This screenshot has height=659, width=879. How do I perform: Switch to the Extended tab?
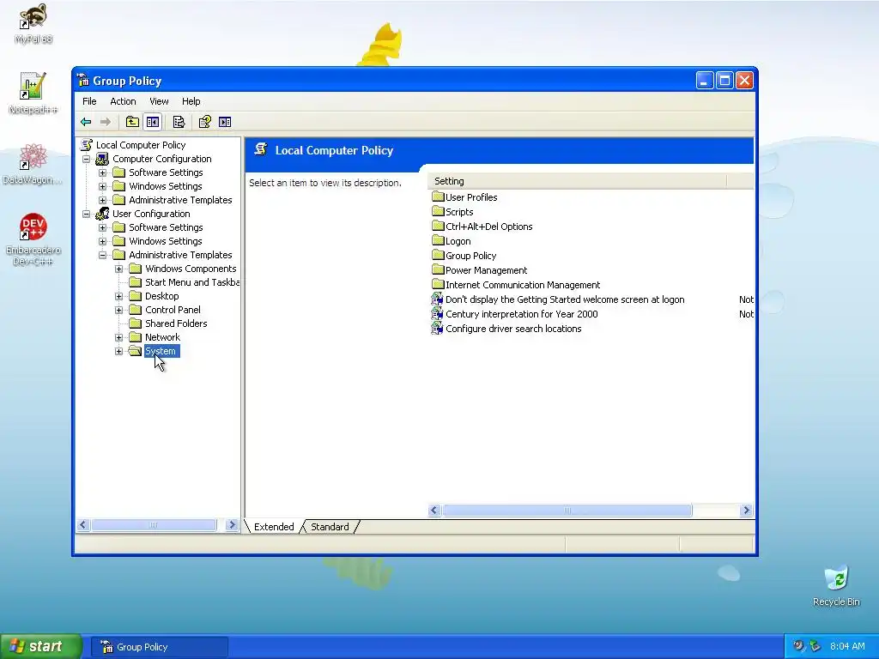point(274,527)
